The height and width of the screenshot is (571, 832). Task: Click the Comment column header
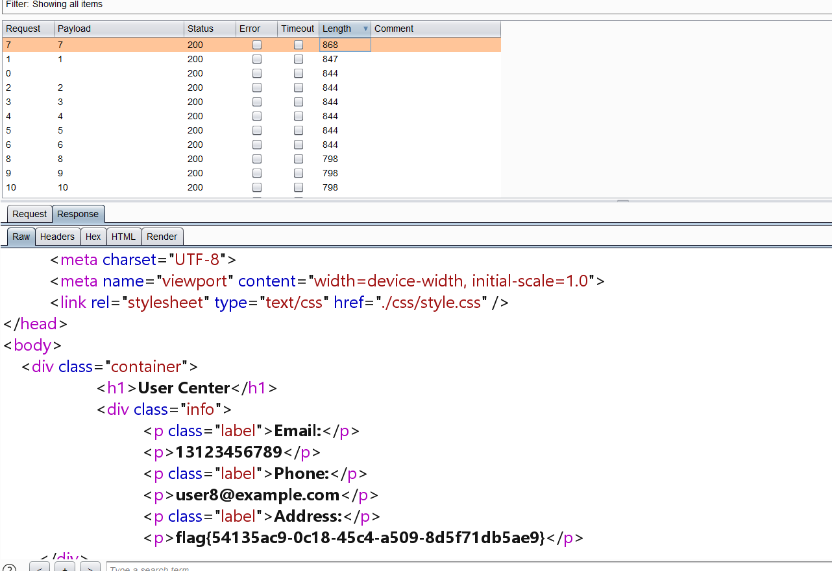point(436,29)
